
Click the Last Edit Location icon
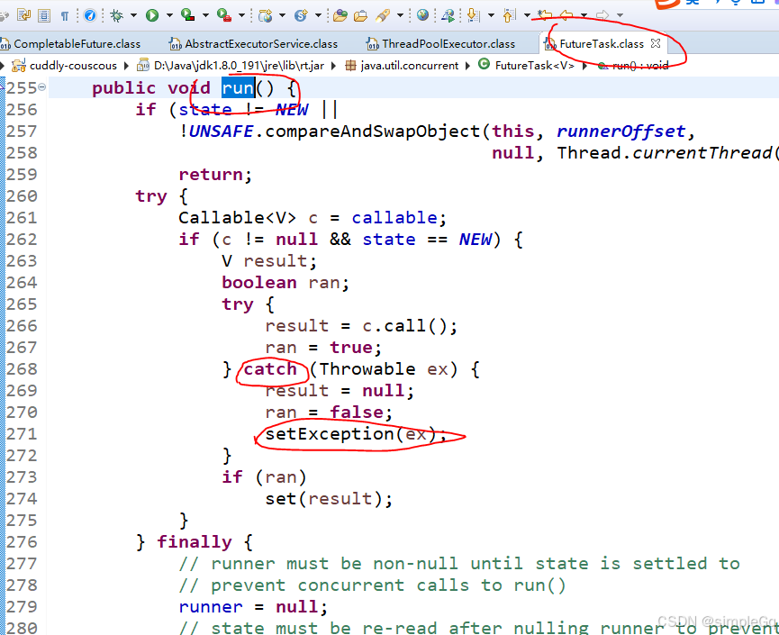[x=545, y=15]
